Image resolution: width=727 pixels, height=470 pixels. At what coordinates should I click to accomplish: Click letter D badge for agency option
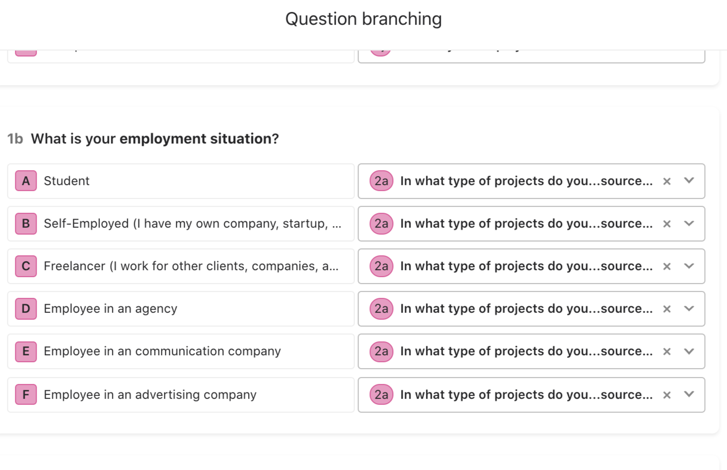[26, 309]
